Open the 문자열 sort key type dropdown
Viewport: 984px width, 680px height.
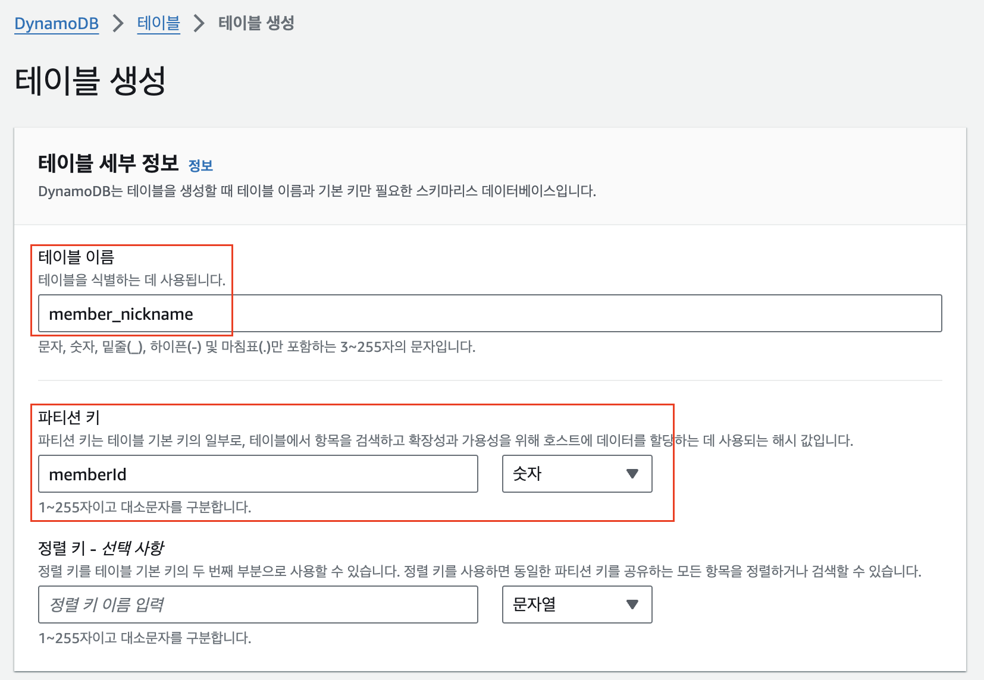click(x=576, y=605)
